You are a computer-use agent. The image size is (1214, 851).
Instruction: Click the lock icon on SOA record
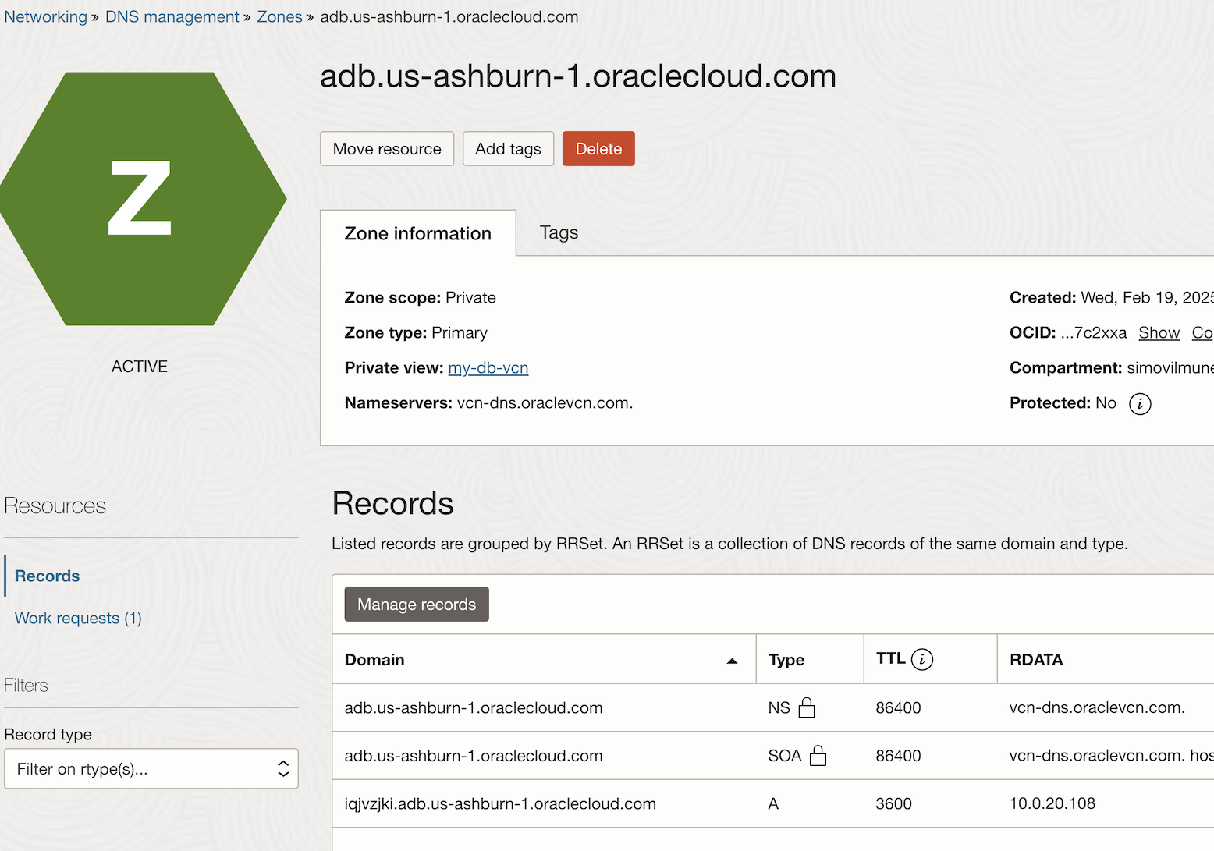(x=818, y=755)
